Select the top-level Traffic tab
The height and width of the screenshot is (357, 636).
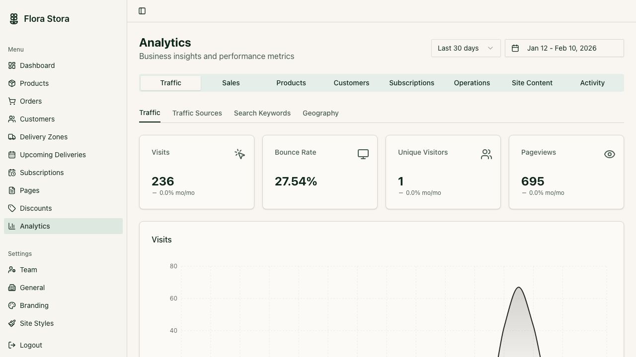click(171, 83)
